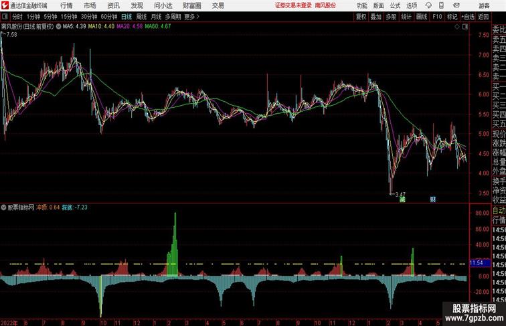Click the MA10: 4.40 value label
The width and height of the screenshot is (506, 326).
coord(101,27)
